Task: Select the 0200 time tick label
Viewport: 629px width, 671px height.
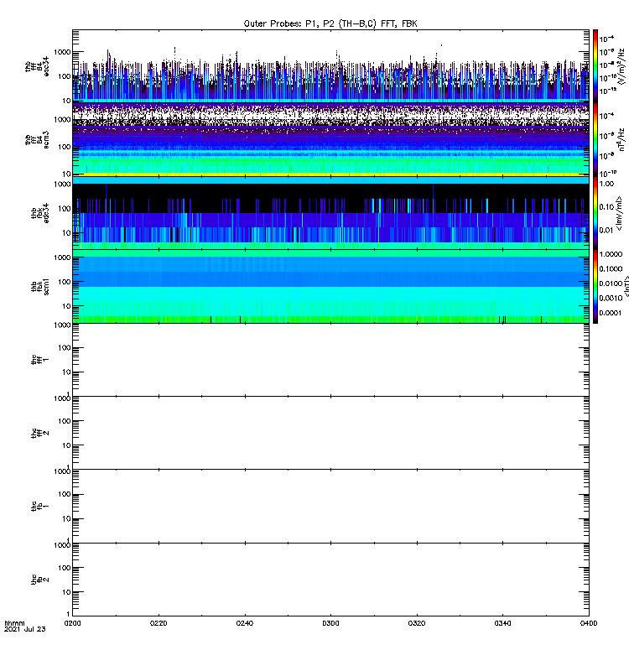Action: [x=73, y=624]
